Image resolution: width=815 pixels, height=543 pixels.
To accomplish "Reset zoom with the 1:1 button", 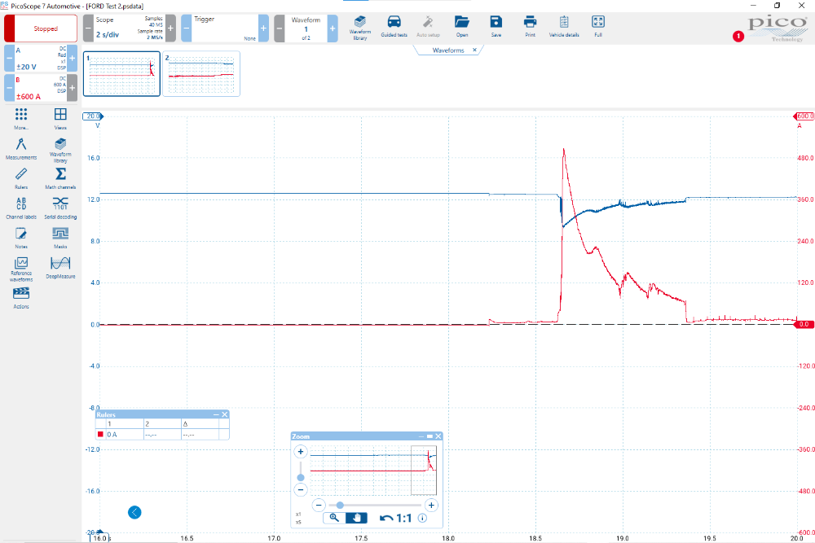I will (x=397, y=518).
